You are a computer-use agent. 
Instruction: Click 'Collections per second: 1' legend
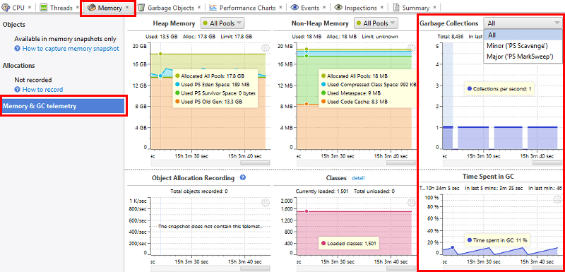(x=499, y=88)
